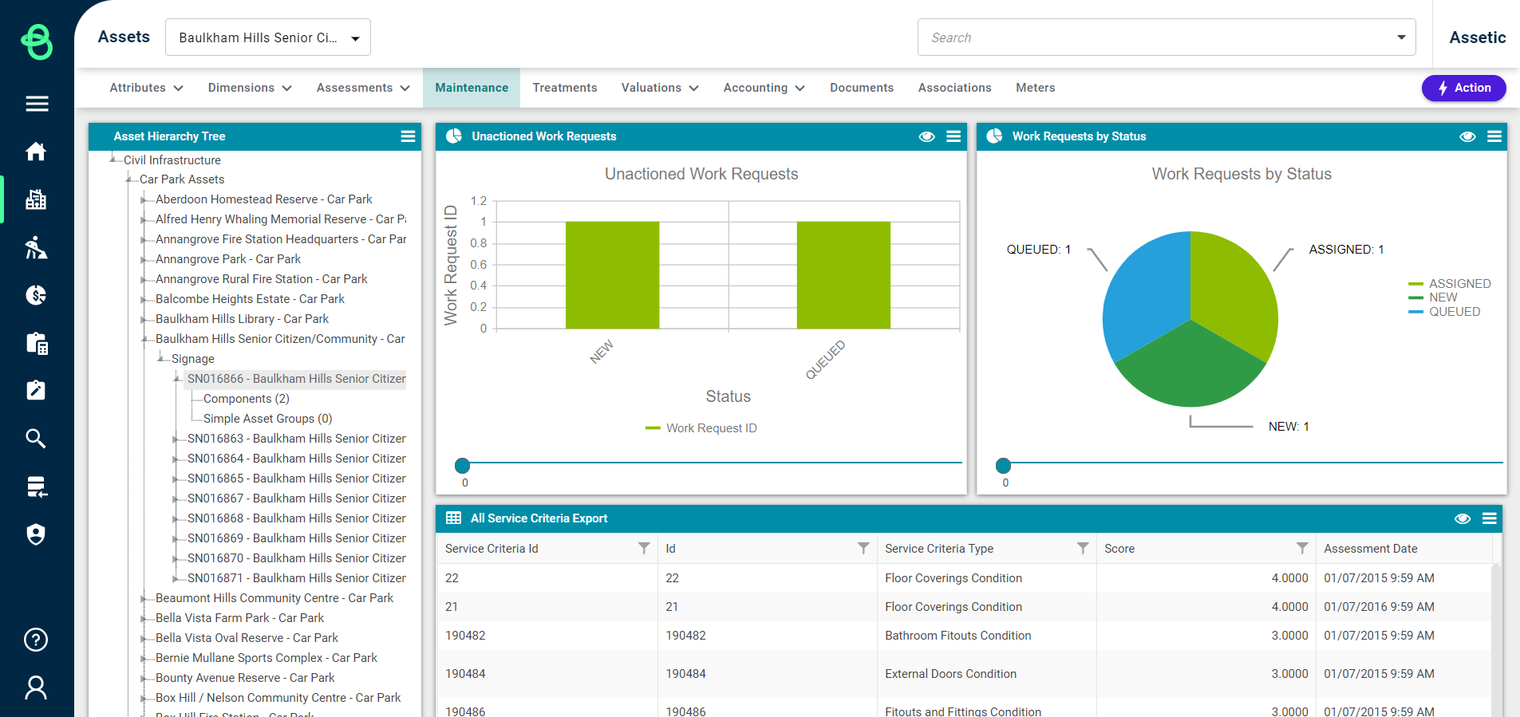Go to Home via the sidebar house icon

(36, 152)
